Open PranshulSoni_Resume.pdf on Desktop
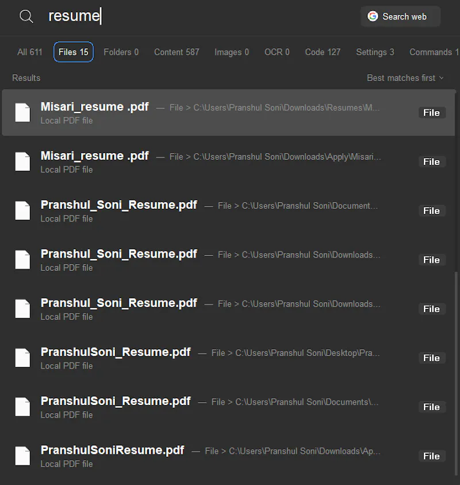The image size is (460, 485). [x=228, y=358]
